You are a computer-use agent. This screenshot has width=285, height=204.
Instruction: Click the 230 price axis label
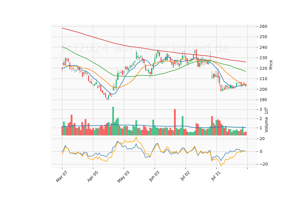coord(264,58)
